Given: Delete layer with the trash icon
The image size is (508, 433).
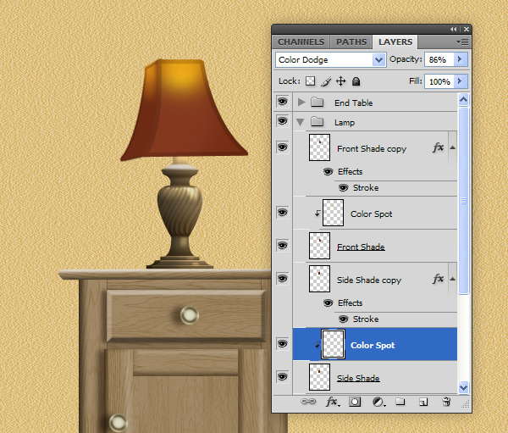Looking at the screenshot, I should [x=445, y=402].
